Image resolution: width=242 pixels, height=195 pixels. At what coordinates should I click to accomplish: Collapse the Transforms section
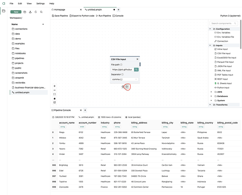tap(210, 105)
